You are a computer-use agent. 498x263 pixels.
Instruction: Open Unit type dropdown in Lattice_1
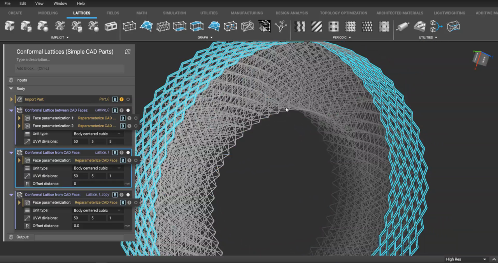pos(97,168)
